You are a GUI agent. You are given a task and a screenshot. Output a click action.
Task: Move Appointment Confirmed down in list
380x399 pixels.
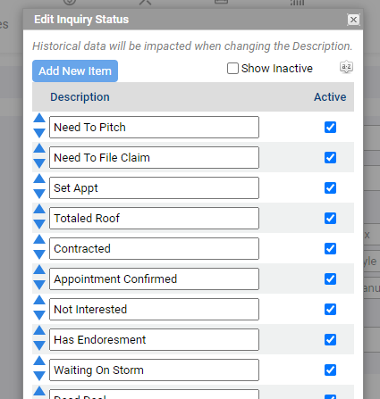point(39,285)
